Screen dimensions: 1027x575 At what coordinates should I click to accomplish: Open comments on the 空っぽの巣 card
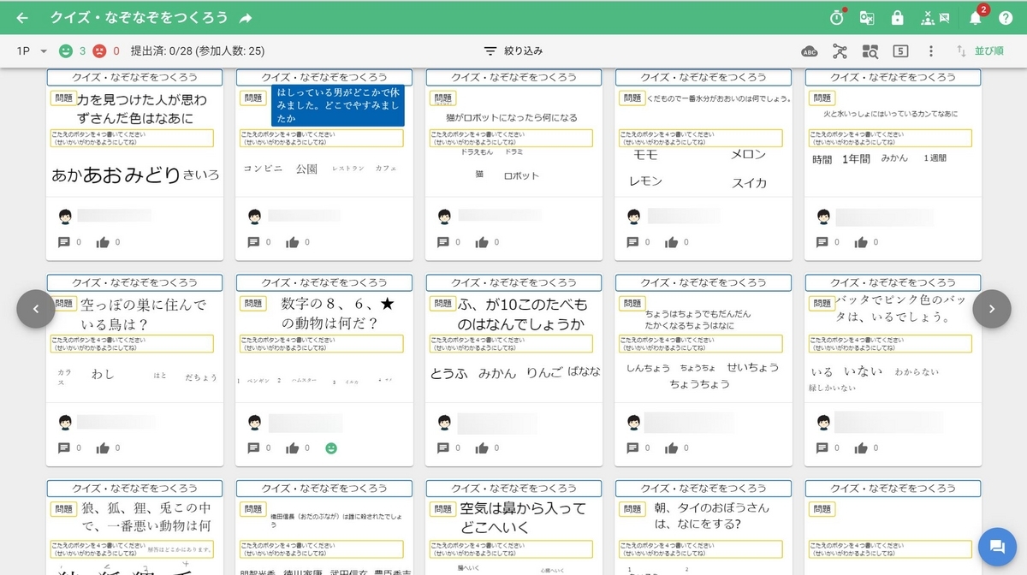64,448
